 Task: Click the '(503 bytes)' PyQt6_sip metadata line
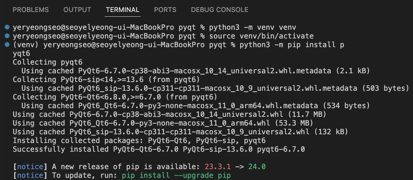click(215, 88)
